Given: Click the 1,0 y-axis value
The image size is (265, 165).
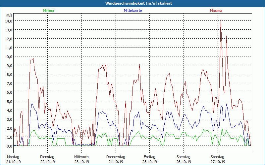Looking at the screenshot, I should click(x=9, y=137).
